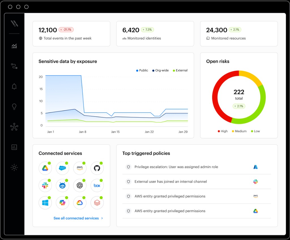
Task: Select the GitHub connected service
Action: (97, 168)
